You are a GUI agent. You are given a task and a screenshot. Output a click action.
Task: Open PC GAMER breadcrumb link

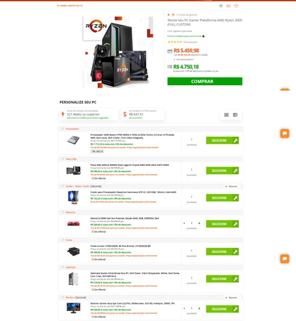pyautogui.click(x=62, y=6)
